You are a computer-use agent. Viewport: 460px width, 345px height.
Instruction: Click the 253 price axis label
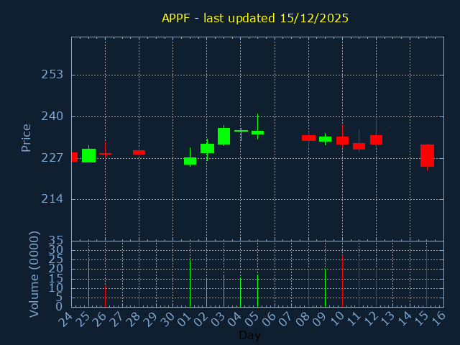[x=52, y=75]
